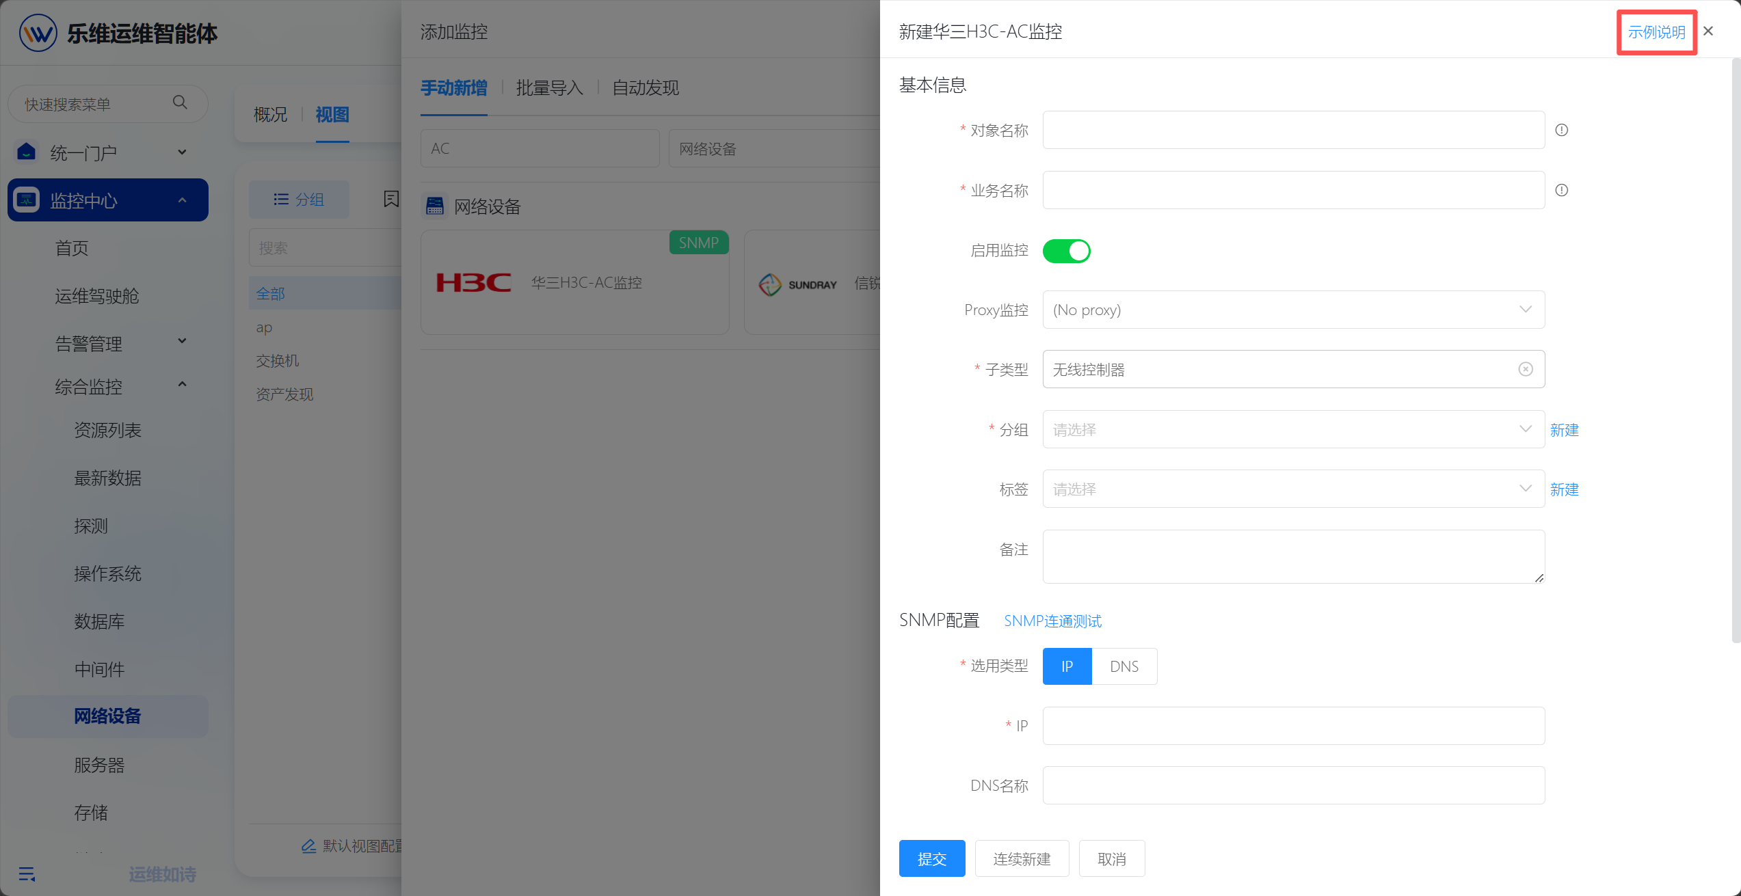Select DNS as 选用类型
Screen dimensions: 1741x896
pyautogui.click(x=1124, y=666)
